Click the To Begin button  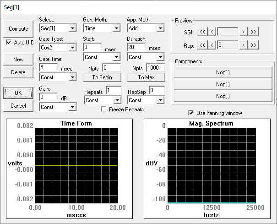pos(102,77)
